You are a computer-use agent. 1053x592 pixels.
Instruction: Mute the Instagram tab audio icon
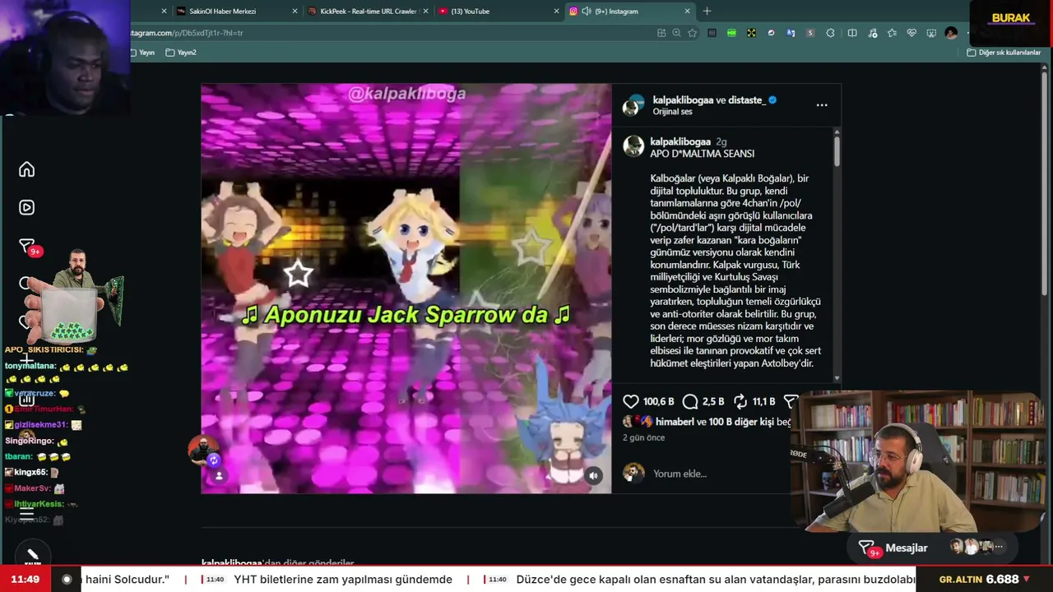[x=587, y=12]
